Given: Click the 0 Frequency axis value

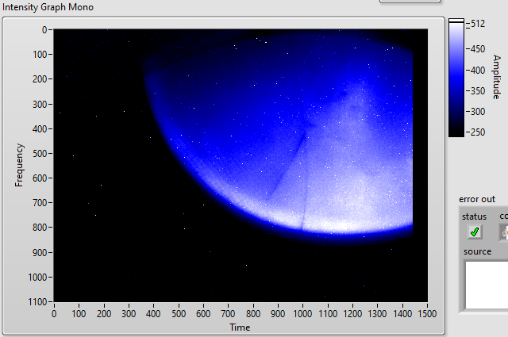Looking at the screenshot, I should coord(44,30).
